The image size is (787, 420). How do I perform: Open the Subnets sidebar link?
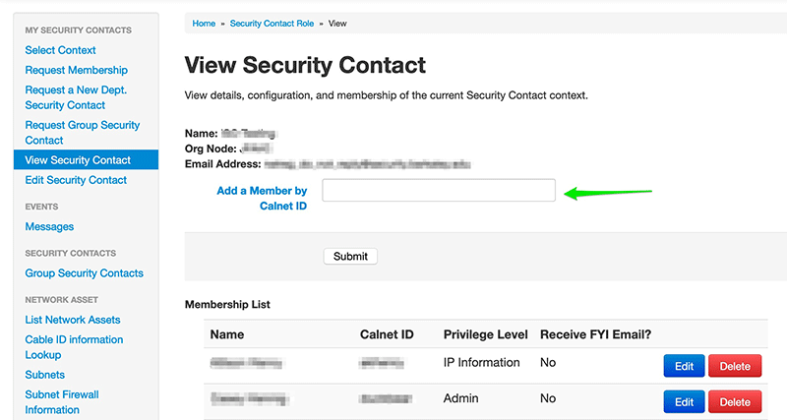point(44,375)
